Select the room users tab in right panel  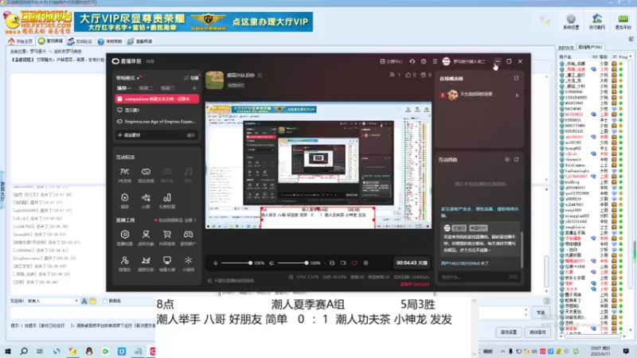point(590,47)
